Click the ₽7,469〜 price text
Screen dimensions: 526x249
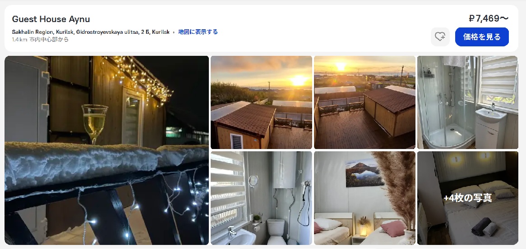pos(489,18)
